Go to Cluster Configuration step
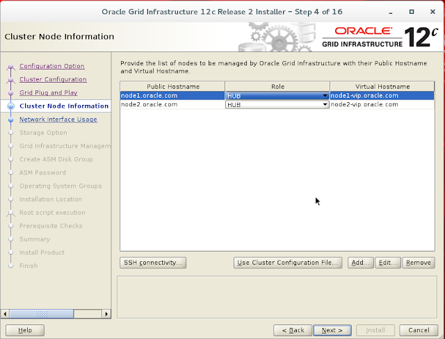The width and height of the screenshot is (445, 339). point(53,79)
